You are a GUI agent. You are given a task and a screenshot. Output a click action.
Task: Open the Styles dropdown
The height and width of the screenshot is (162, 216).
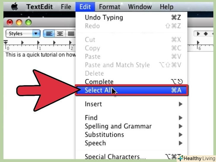coord(23,34)
